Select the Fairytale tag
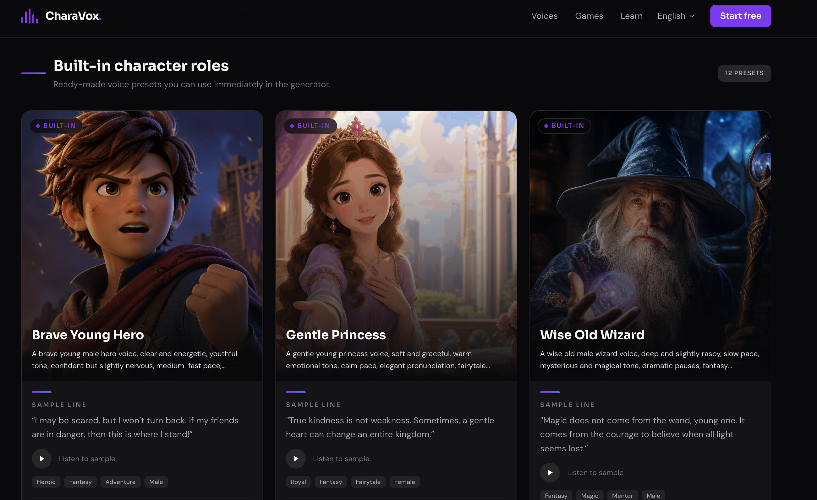817x500 pixels. [368, 482]
